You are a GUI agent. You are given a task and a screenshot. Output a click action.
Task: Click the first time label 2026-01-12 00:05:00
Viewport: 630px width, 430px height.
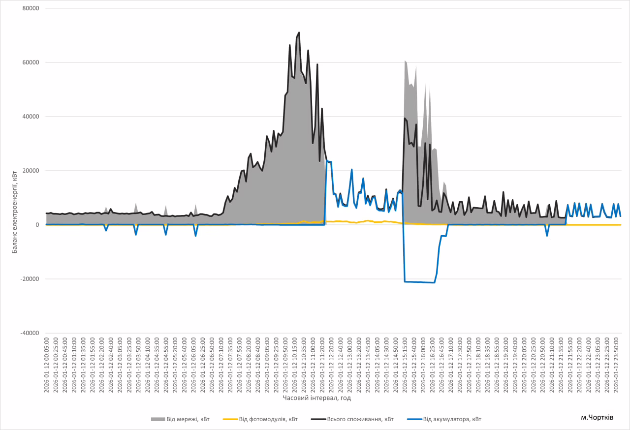(x=47, y=364)
